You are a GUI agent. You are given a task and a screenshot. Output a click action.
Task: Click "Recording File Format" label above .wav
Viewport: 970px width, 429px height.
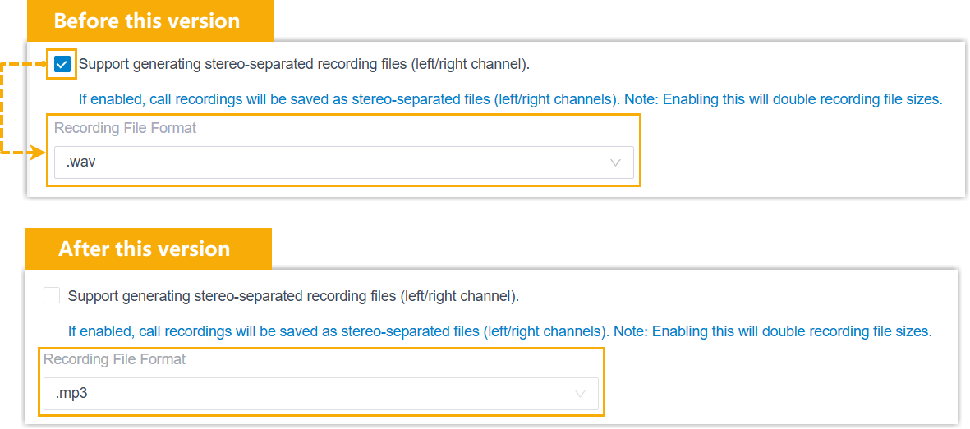125,128
